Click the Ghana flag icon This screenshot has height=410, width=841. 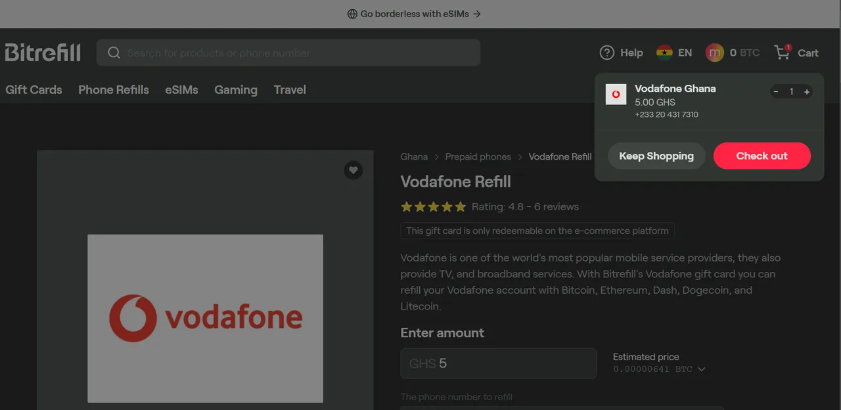pos(664,53)
